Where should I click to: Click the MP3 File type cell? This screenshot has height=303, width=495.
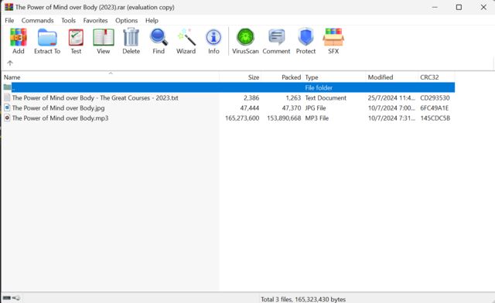coord(316,118)
